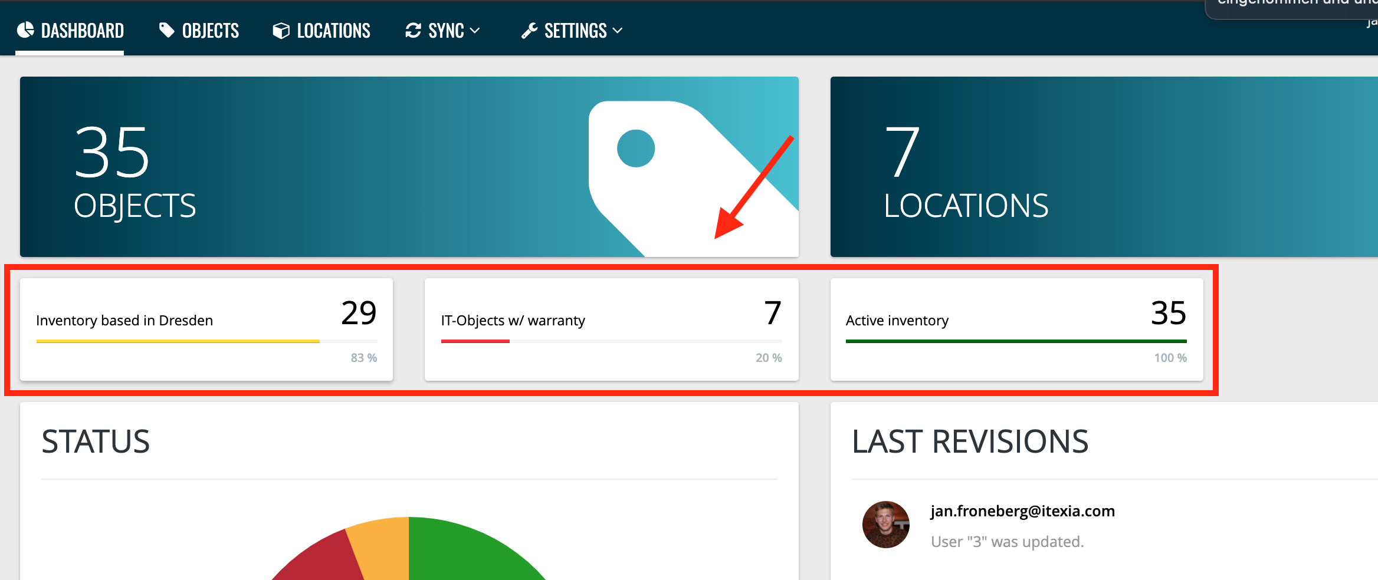Click jan.froneberg@itexia.com user link
The width and height of the screenshot is (1378, 580).
pyautogui.click(x=1022, y=511)
